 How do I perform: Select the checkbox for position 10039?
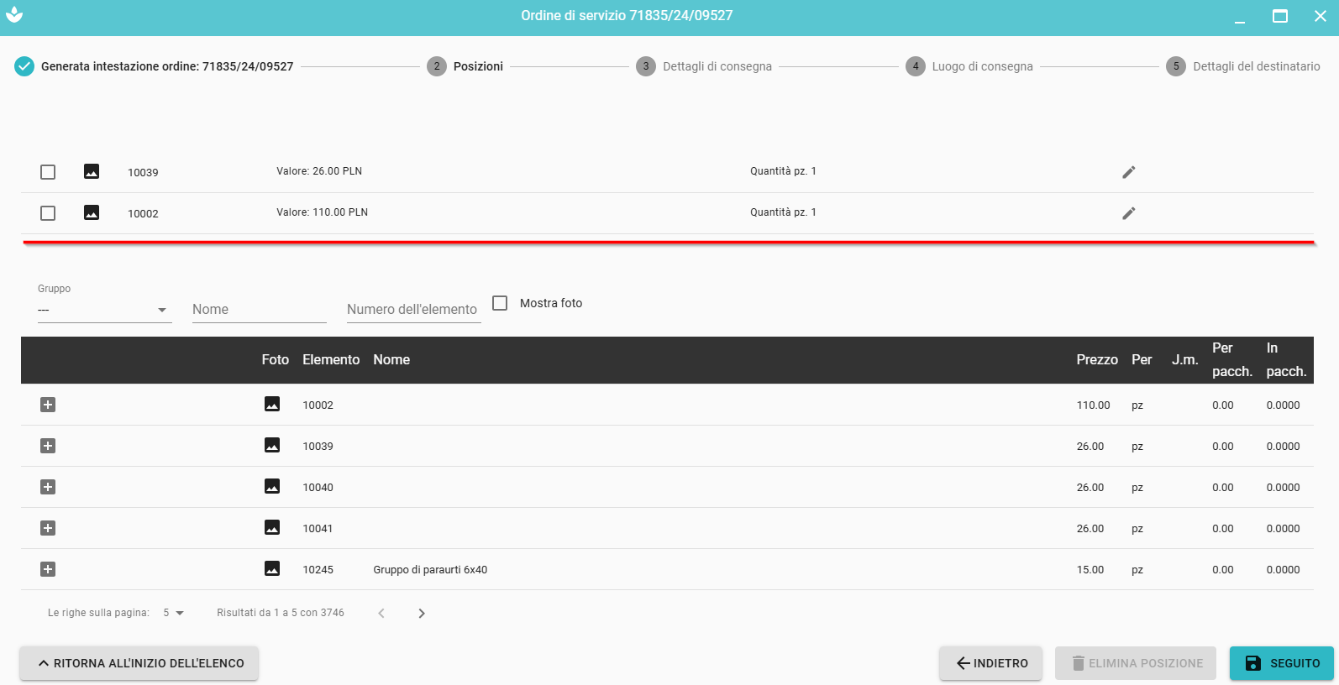click(x=48, y=172)
